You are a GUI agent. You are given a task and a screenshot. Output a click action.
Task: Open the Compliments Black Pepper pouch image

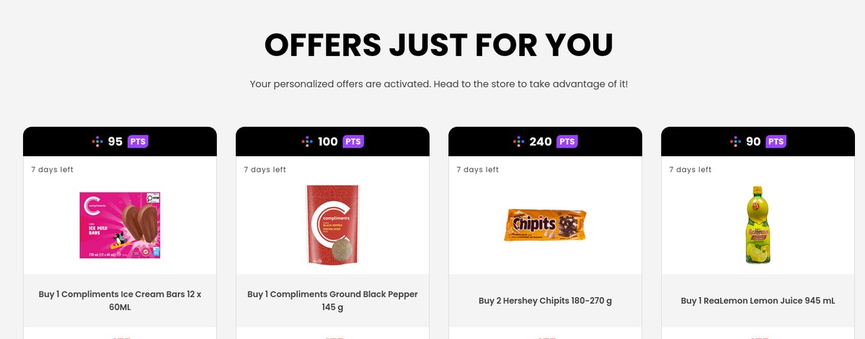click(x=332, y=225)
